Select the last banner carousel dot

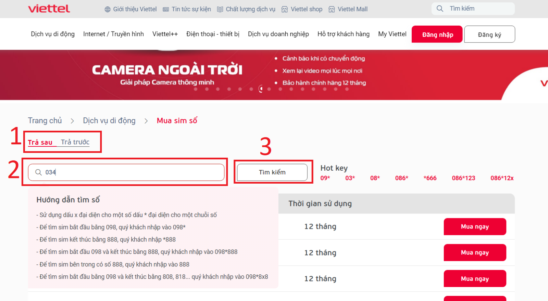point(347,89)
